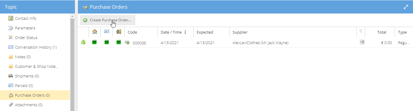The height and width of the screenshot is (111, 413).
Task: Open purchase order code 000035
Action: pos(139,43)
